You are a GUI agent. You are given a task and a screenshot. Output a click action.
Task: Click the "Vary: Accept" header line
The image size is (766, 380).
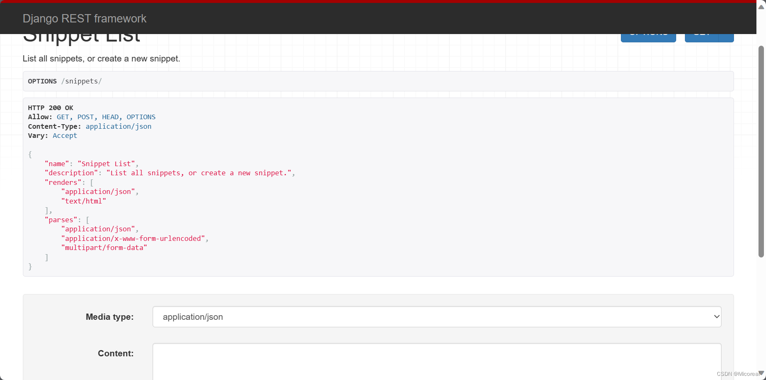point(52,136)
